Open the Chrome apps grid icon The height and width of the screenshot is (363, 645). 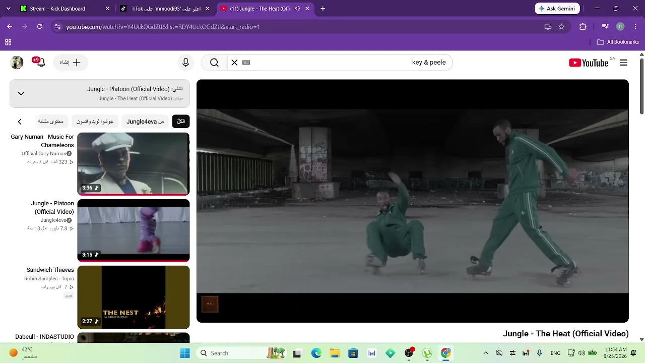pos(8,42)
